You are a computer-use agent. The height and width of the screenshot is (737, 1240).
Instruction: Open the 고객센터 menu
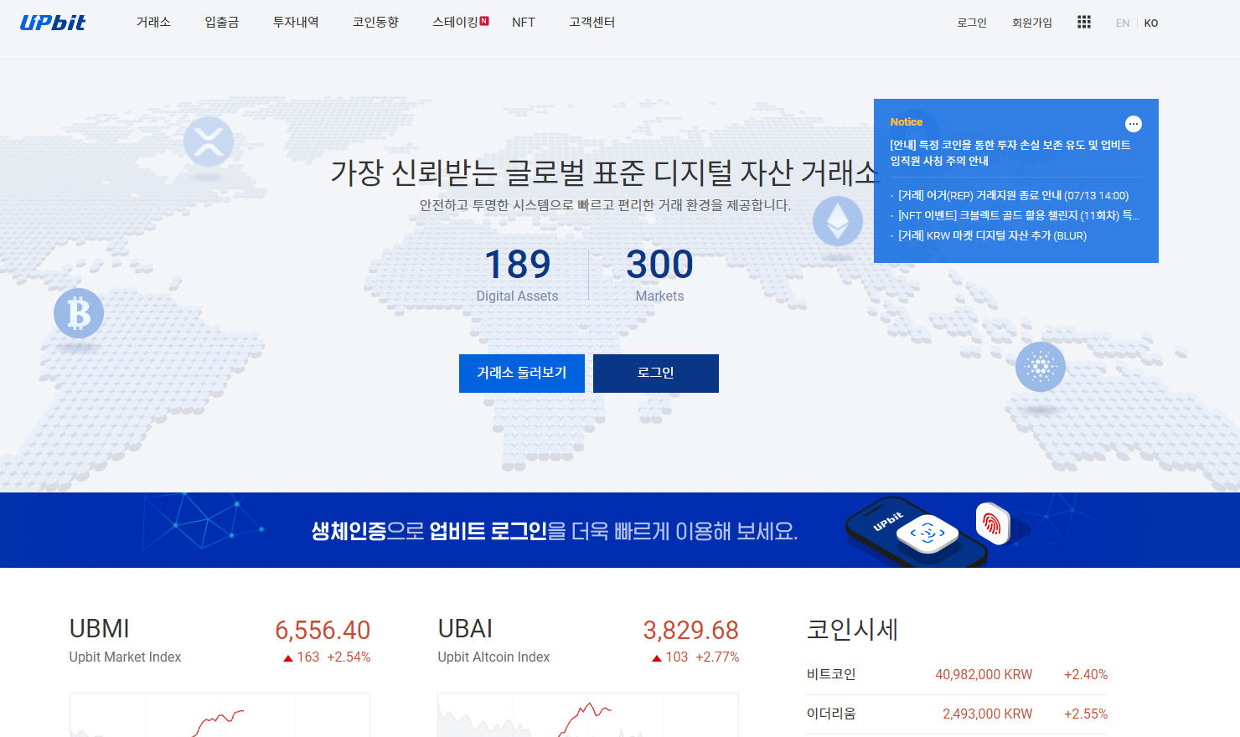[592, 23]
